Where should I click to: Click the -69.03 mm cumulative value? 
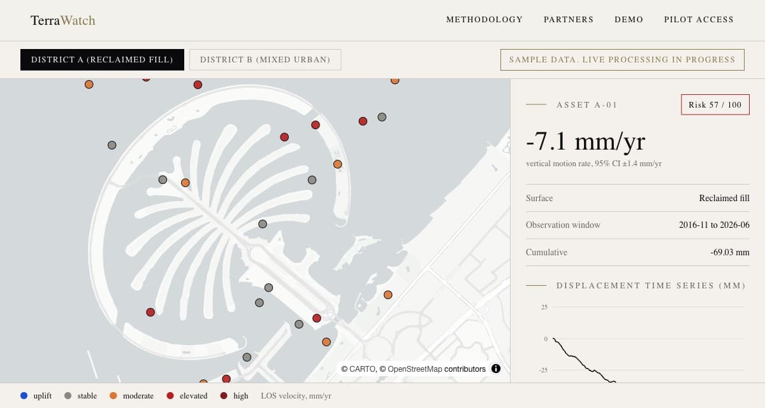coord(730,252)
